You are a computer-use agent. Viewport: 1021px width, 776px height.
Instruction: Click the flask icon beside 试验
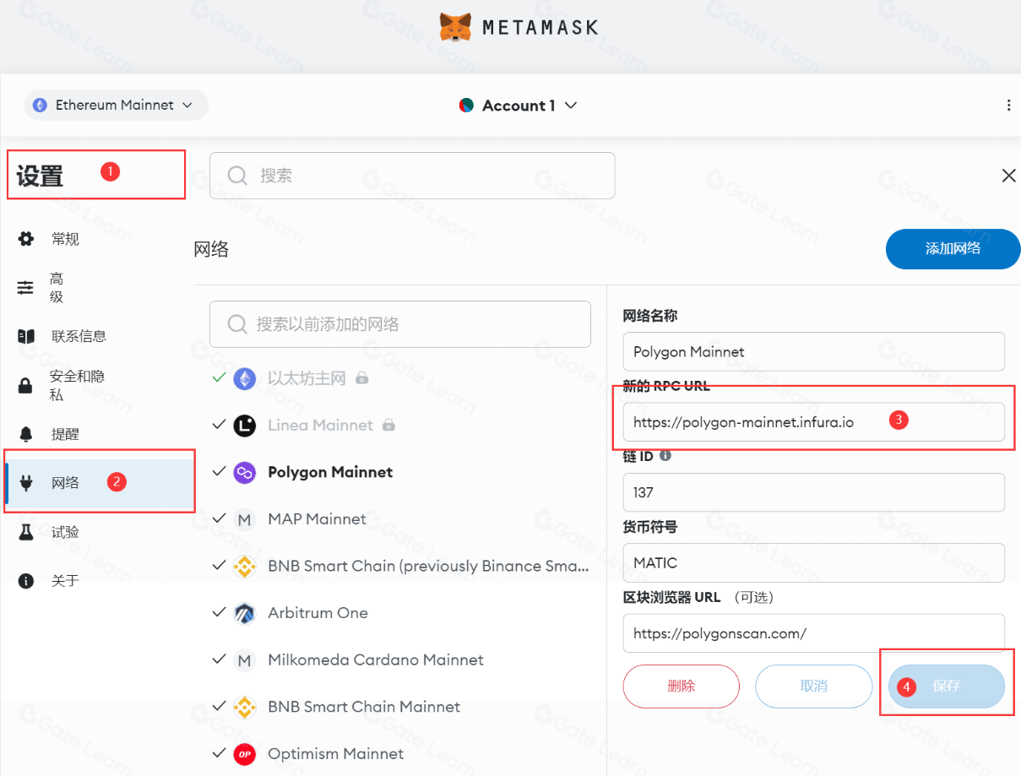click(x=26, y=532)
